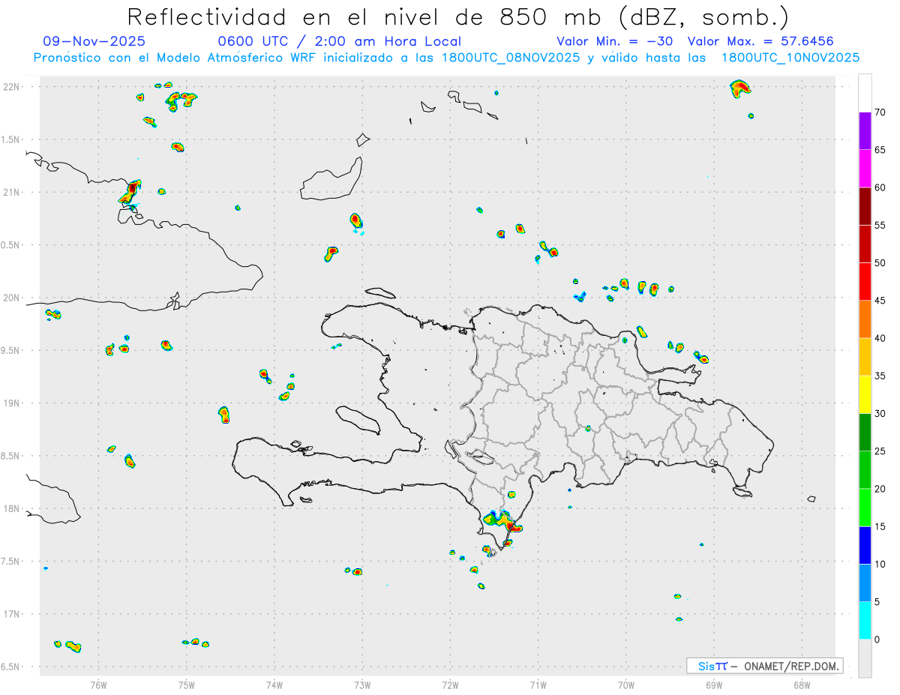Screen dimensions: 900x695
Task: Select the light blue 5-10 dBZ color band
Action: tap(865, 583)
